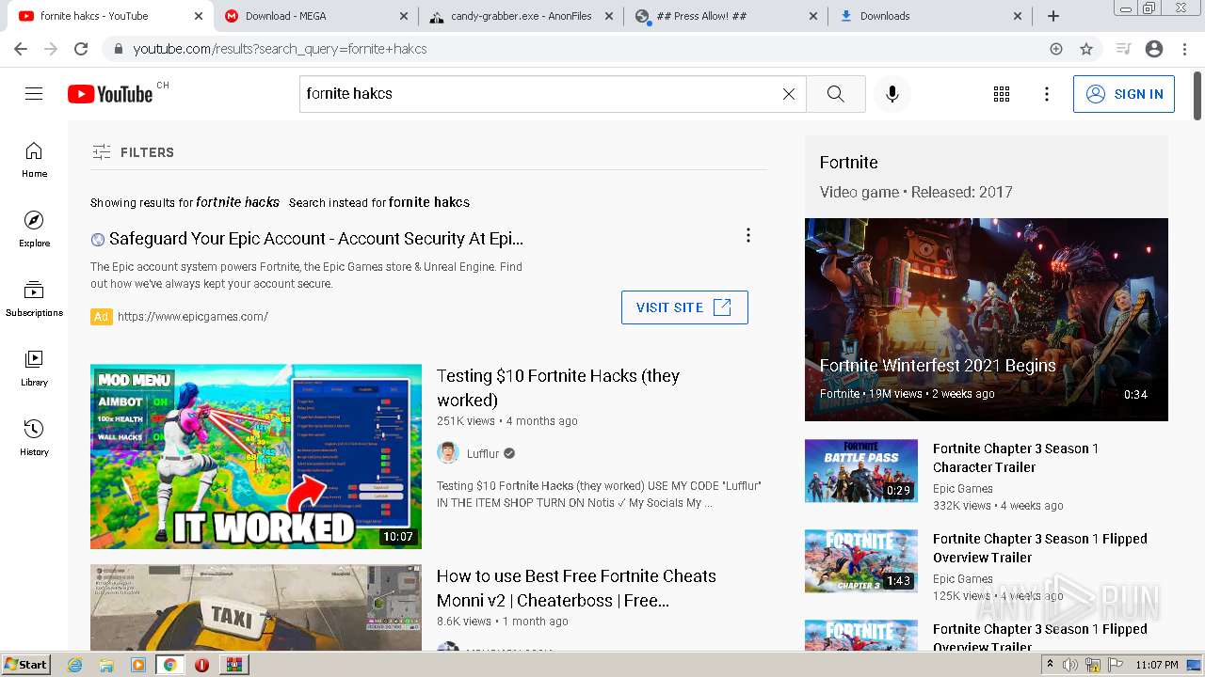This screenshot has width=1205, height=677.
Task: Click the VISIT SITE ad button
Action: click(x=684, y=307)
